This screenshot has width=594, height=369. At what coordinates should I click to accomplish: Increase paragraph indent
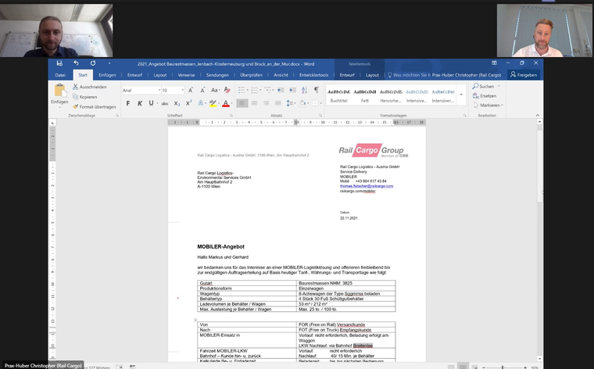(292, 90)
